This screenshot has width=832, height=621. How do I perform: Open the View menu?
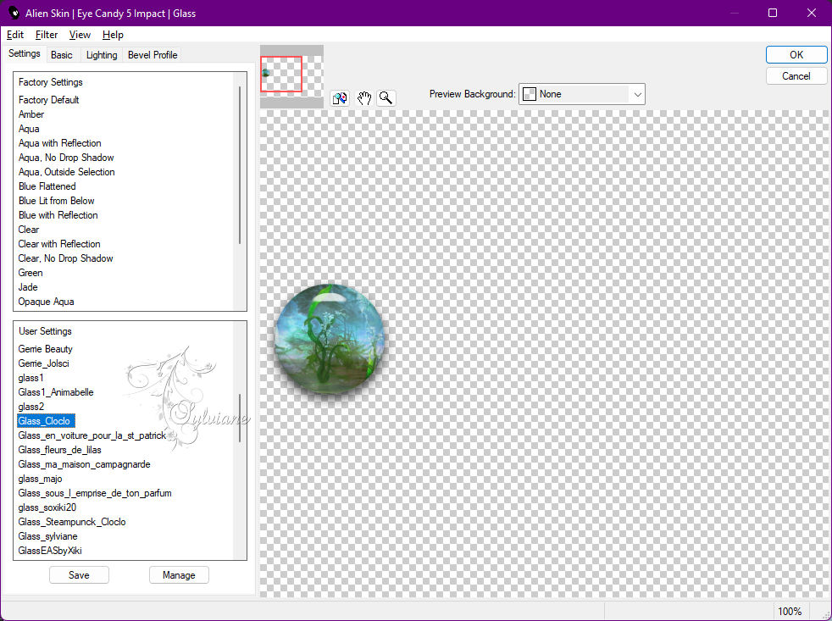click(x=80, y=35)
